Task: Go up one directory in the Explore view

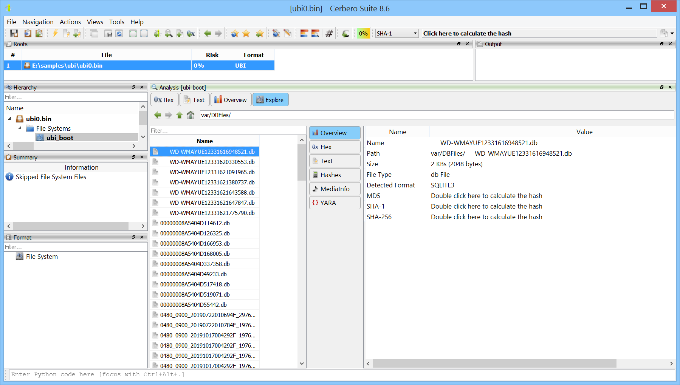Action: point(180,115)
